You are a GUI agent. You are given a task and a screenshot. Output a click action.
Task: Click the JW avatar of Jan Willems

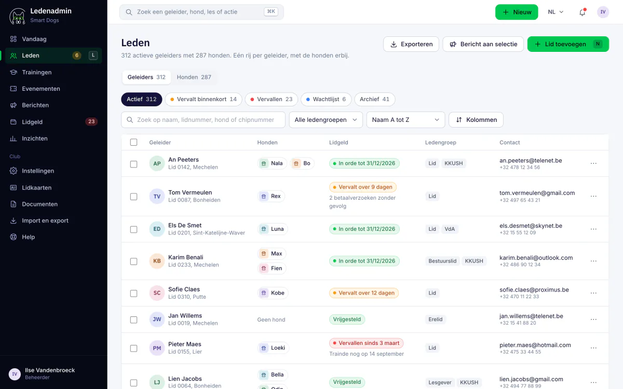pyautogui.click(x=157, y=319)
